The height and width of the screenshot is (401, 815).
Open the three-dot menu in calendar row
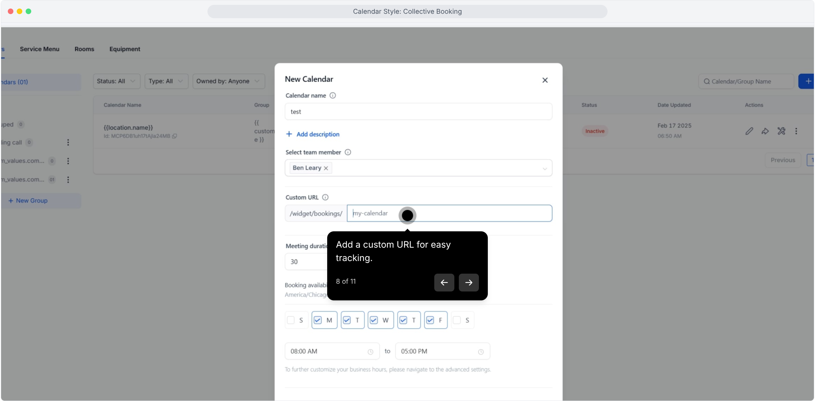(x=796, y=131)
